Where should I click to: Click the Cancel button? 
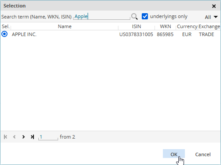coord(203,154)
